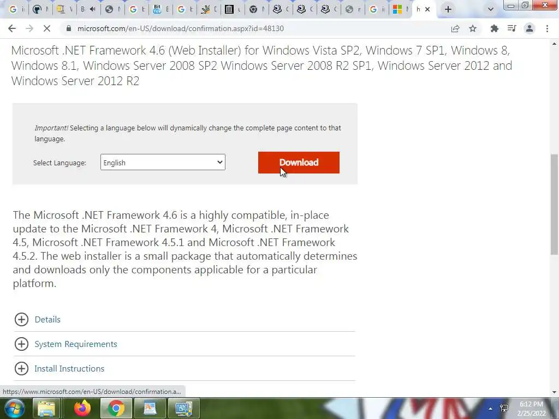
Task: Click the 'Important!' note text
Action: (x=188, y=133)
